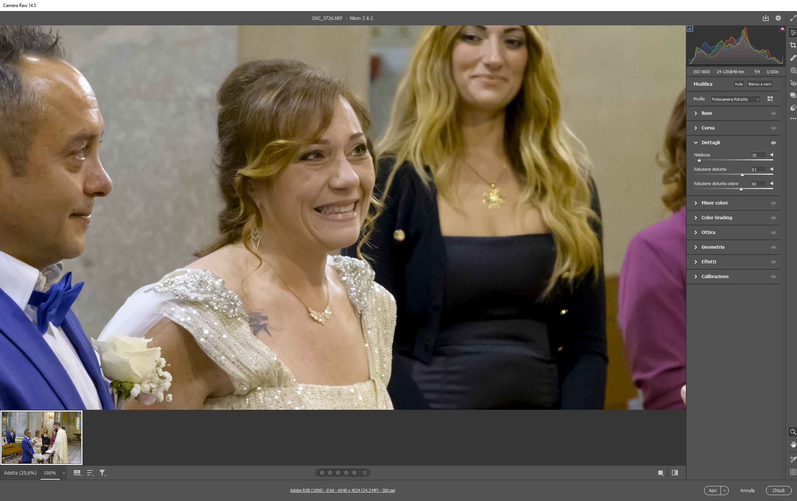Expand the Mixer colori panel

[x=695, y=203]
